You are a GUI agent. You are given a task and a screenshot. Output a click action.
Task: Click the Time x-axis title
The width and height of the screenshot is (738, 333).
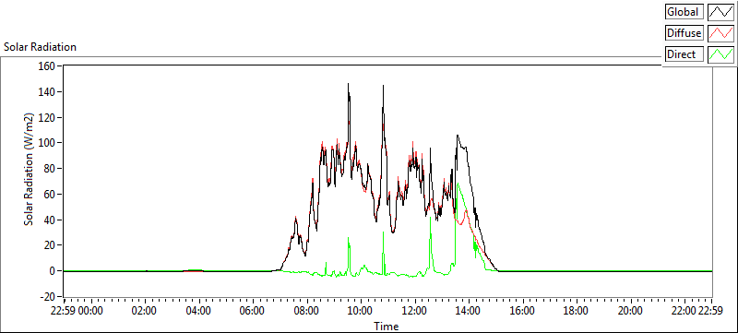pos(387,326)
